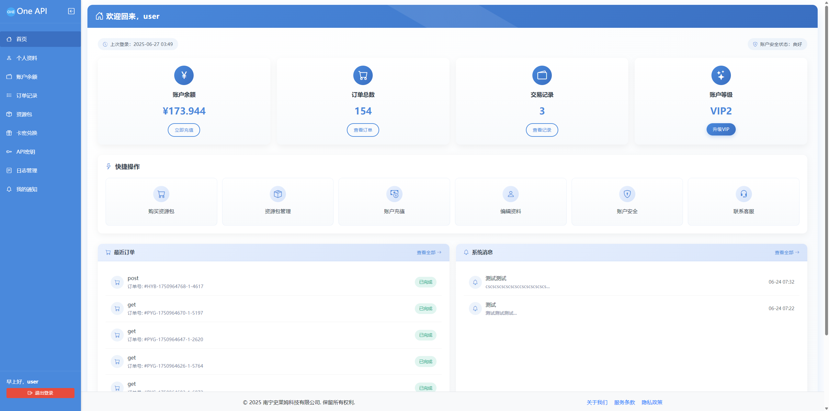Click 退出登录 to log out
This screenshot has width=829, height=411.
tap(40, 393)
